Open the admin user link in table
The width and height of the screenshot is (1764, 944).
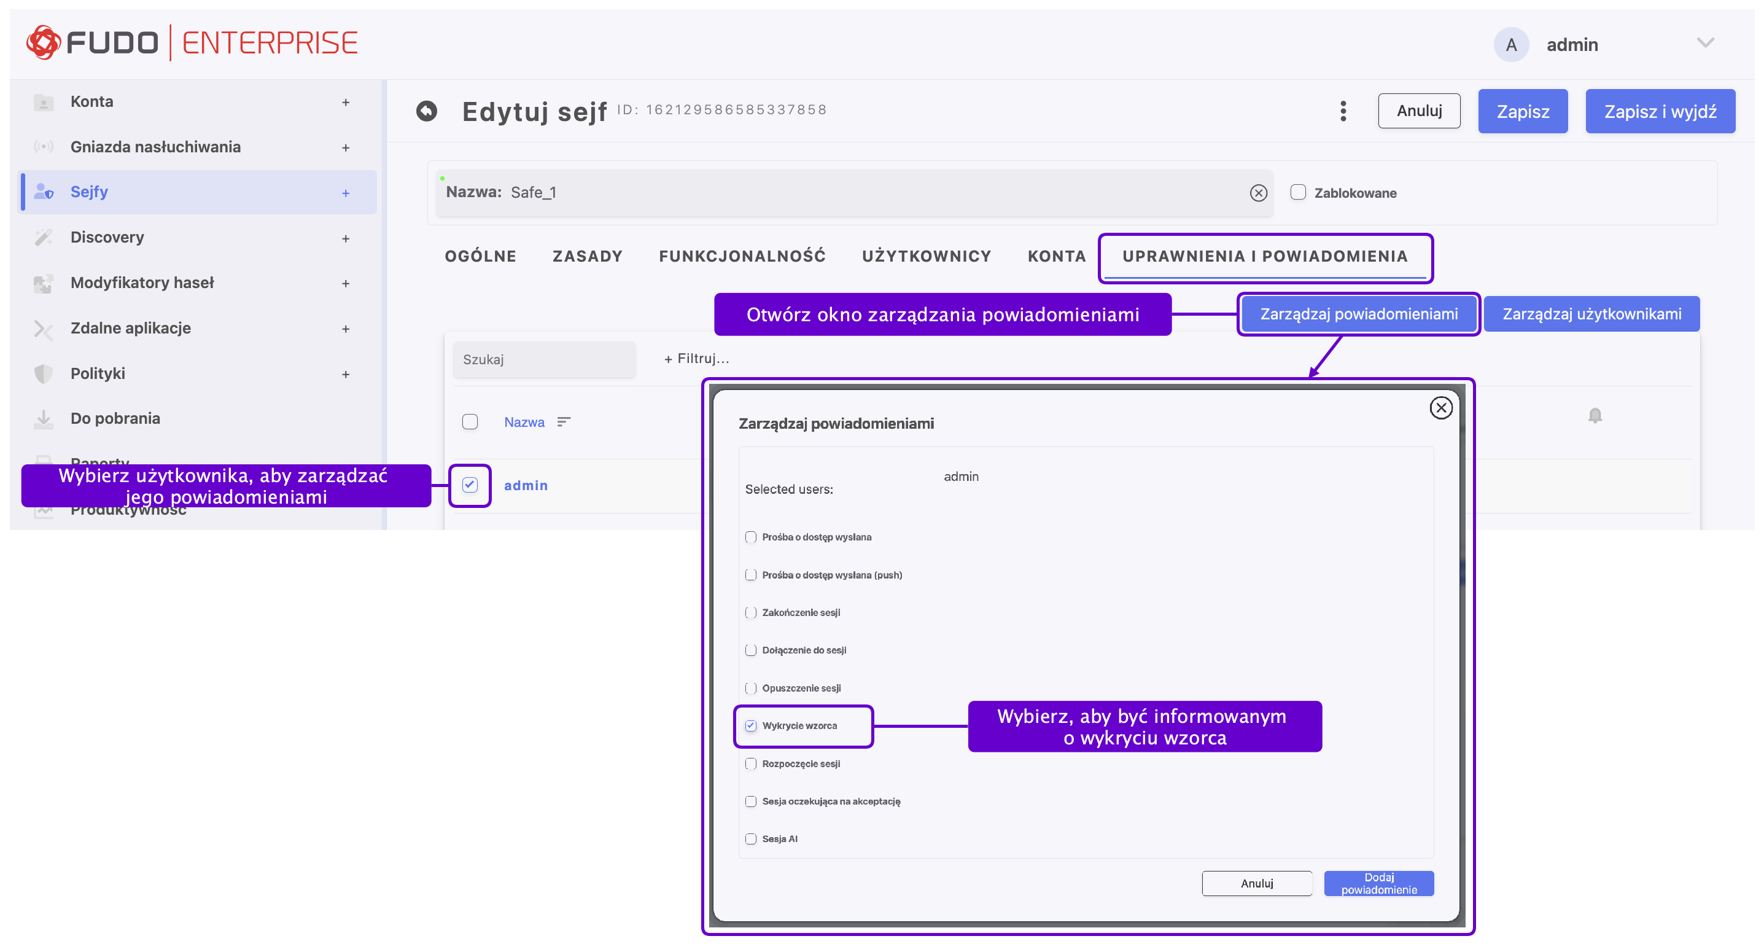click(x=525, y=485)
